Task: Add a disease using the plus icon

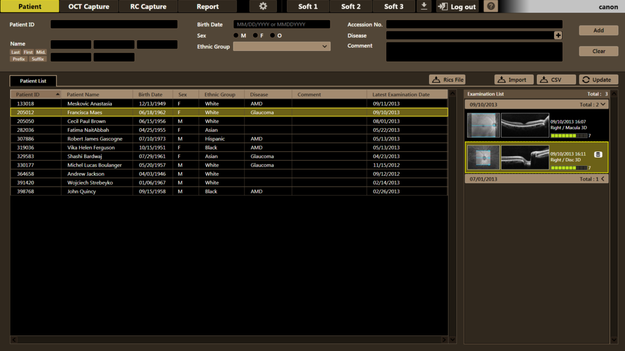Action: click(558, 35)
